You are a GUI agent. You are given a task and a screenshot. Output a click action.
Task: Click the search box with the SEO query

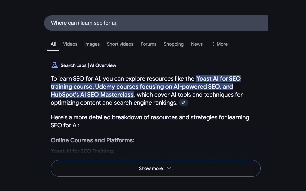point(156,23)
